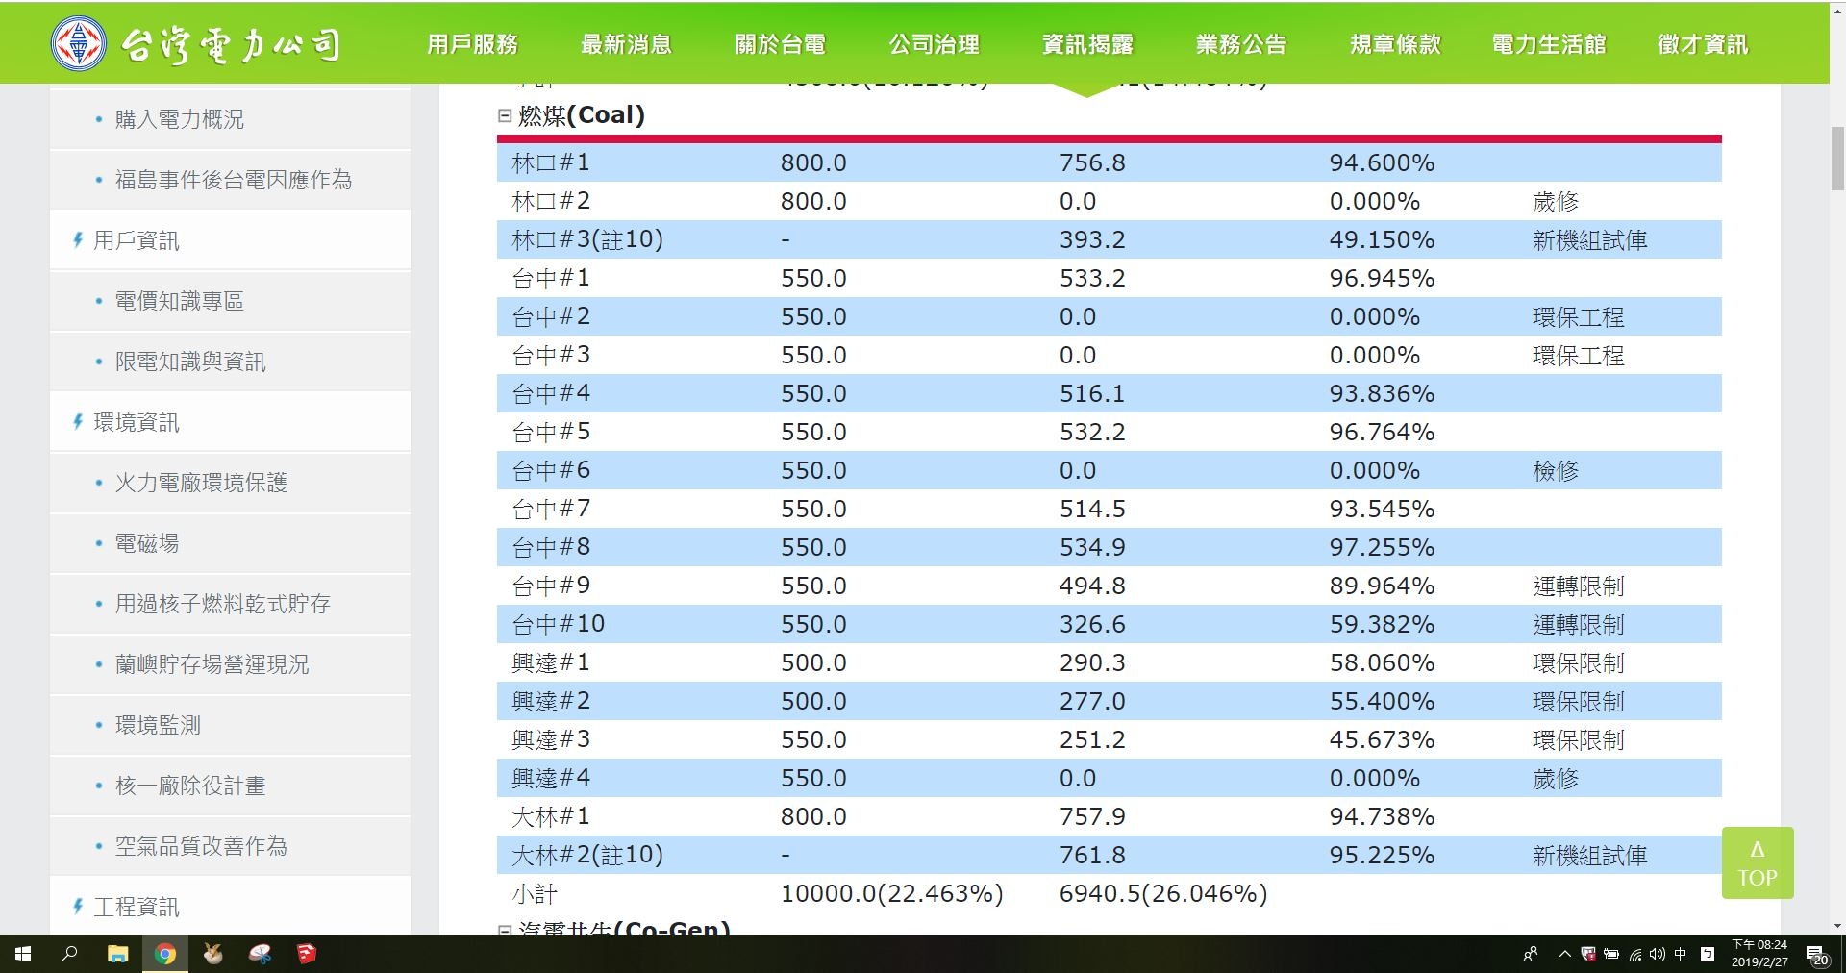Open Windows Start menu
1846x973 pixels.
[x=23, y=954]
